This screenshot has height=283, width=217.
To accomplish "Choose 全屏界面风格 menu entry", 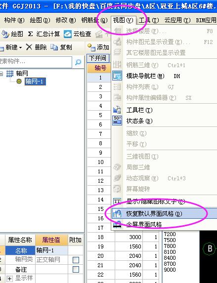I will coord(144,225).
